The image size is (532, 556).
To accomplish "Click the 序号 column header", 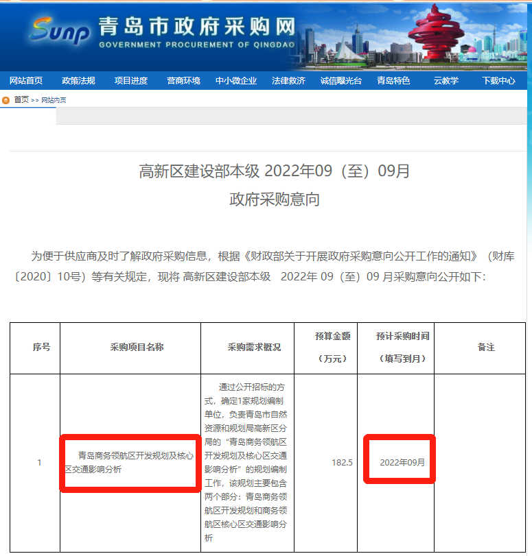I will (x=42, y=347).
